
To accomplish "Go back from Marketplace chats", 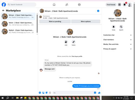I will [3, 10].
